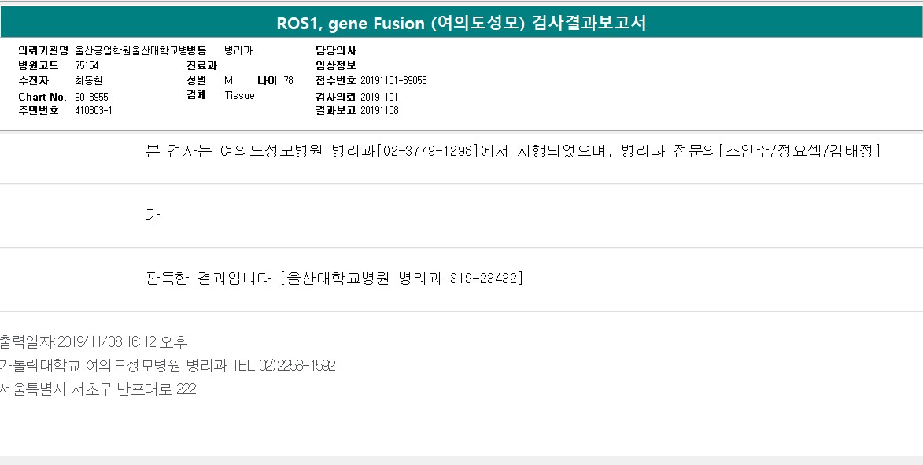Image resolution: width=923 pixels, height=465 pixels.
Task: Click the address 서울특별시 서초구 반포대로 222
Action: 98,389
